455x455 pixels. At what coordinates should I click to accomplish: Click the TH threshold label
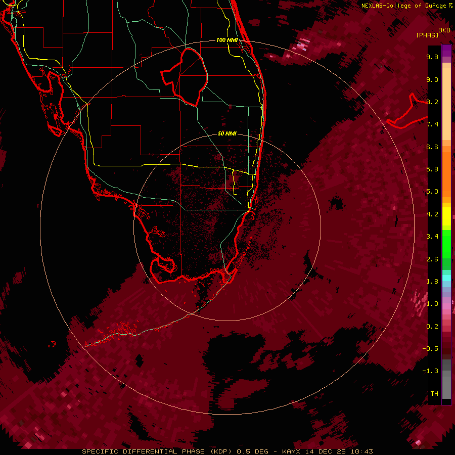(x=434, y=394)
